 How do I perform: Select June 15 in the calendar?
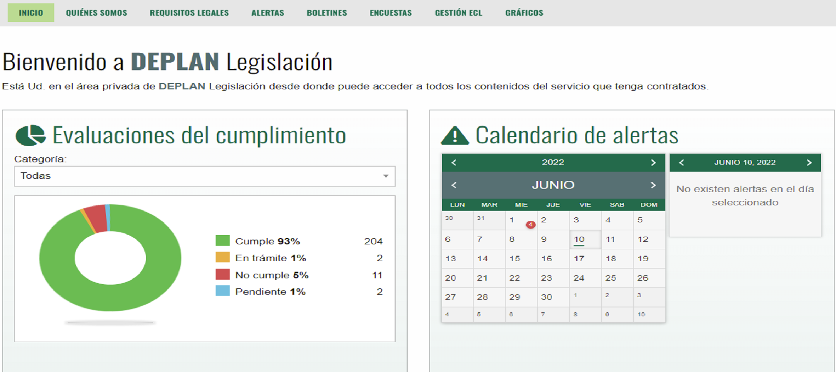tap(521, 259)
